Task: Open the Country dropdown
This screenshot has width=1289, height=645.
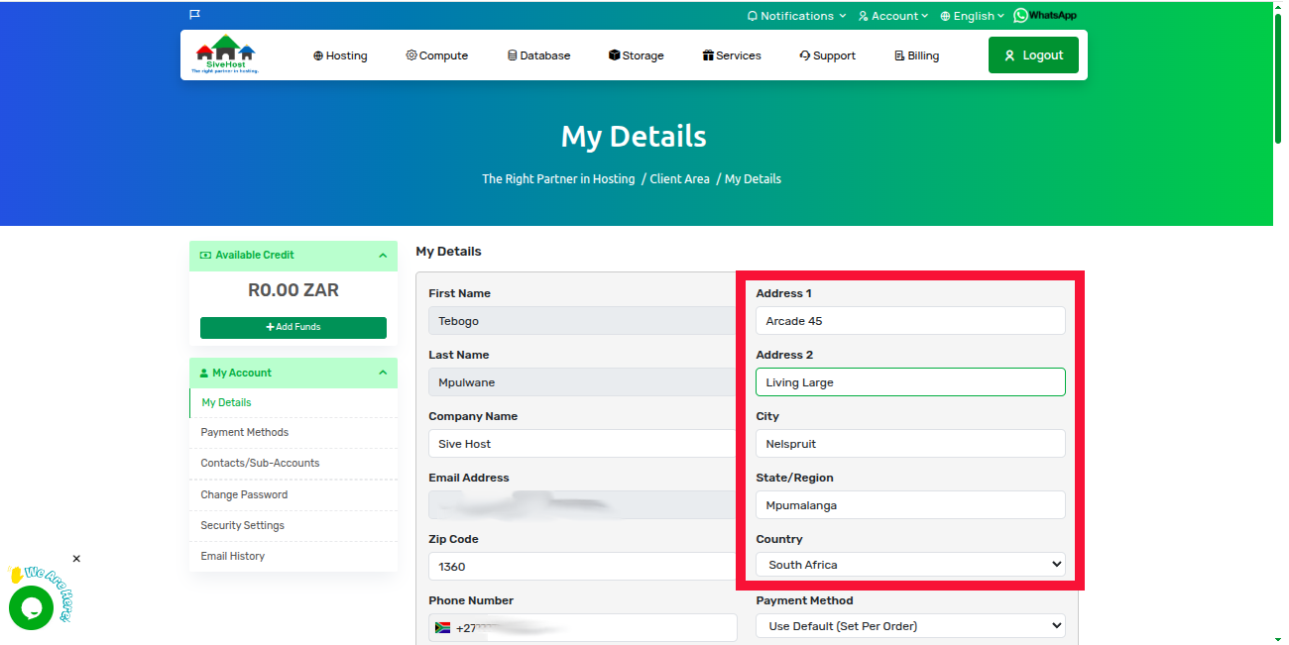Action: 910,565
